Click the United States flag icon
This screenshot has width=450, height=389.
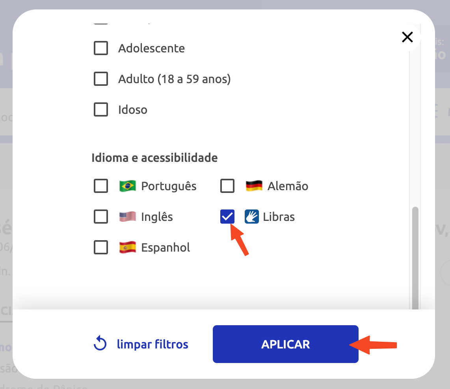[127, 217]
